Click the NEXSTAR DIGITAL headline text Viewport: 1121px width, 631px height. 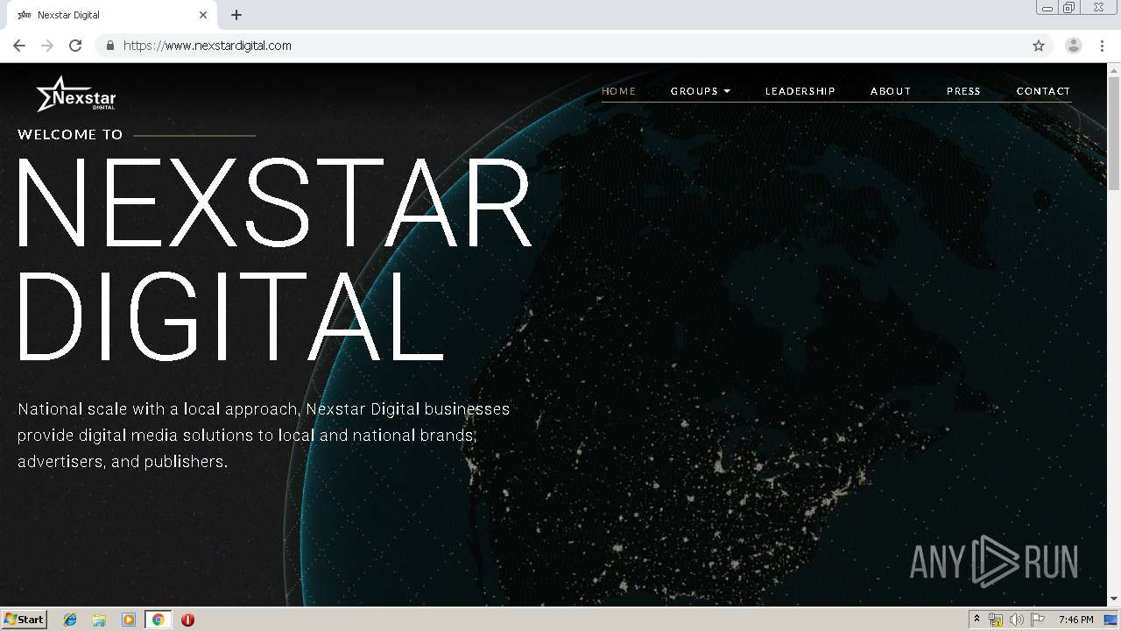[x=273, y=259]
